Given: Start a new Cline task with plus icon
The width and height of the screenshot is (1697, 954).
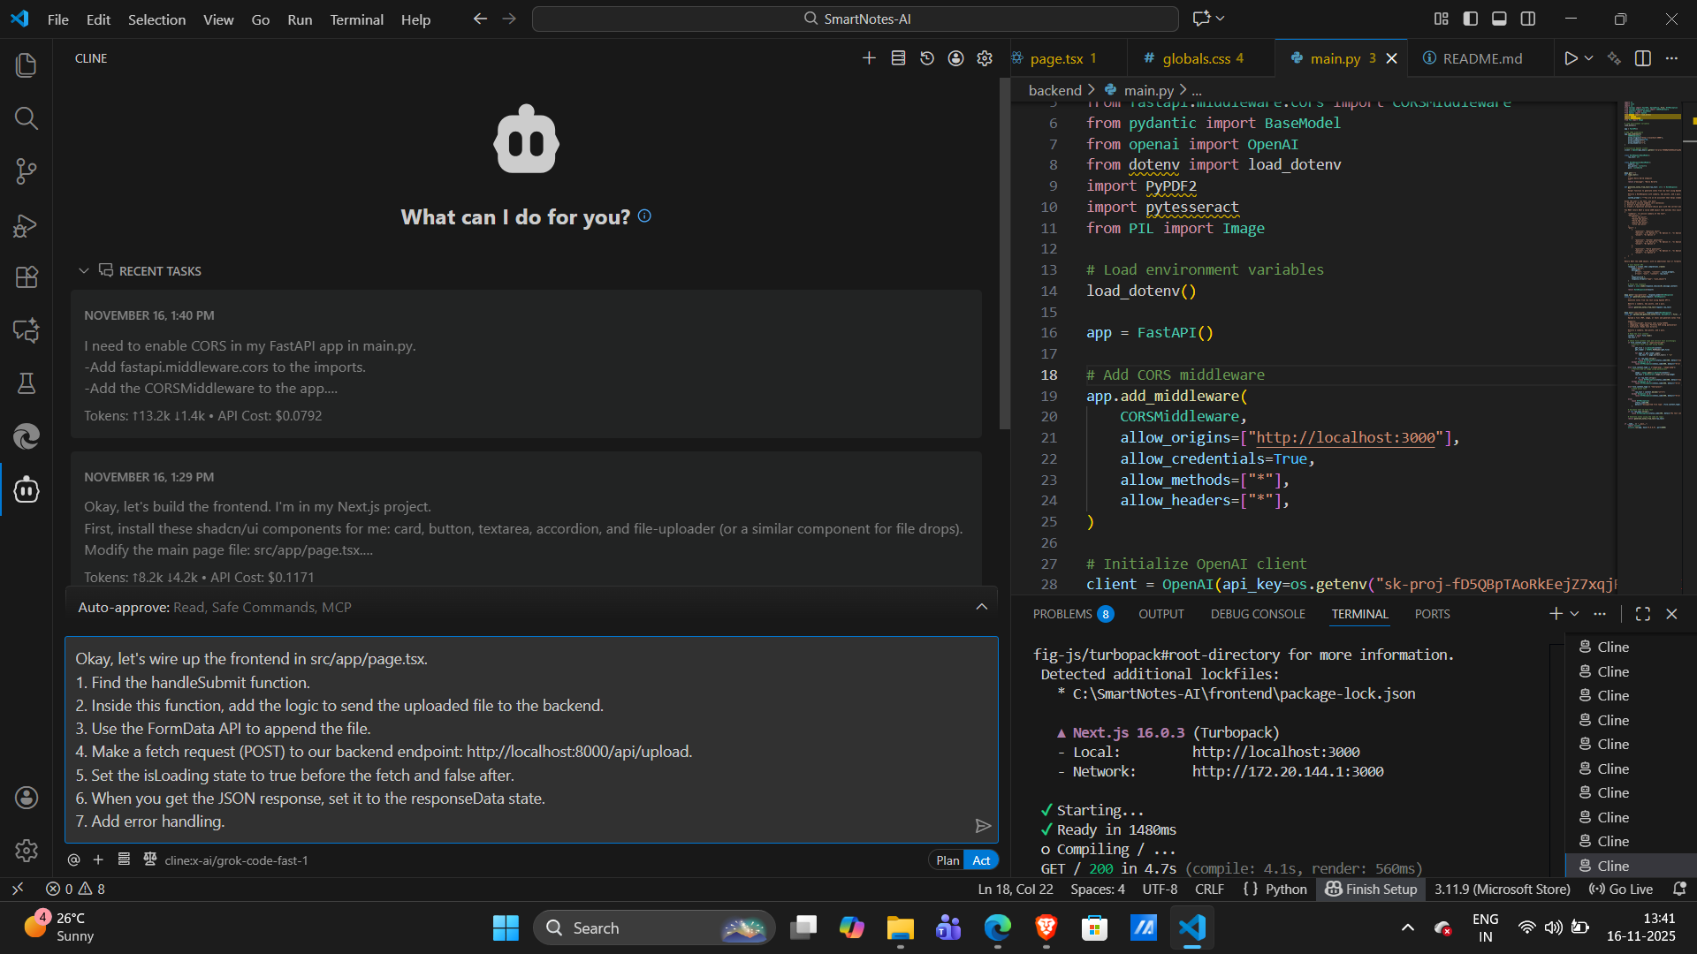Looking at the screenshot, I should (x=869, y=58).
